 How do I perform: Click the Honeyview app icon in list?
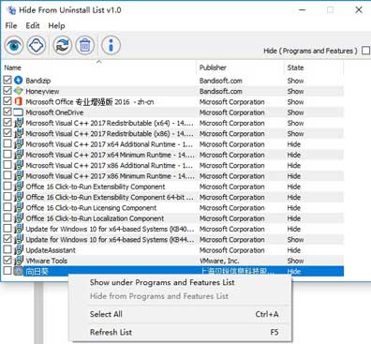pos(19,91)
